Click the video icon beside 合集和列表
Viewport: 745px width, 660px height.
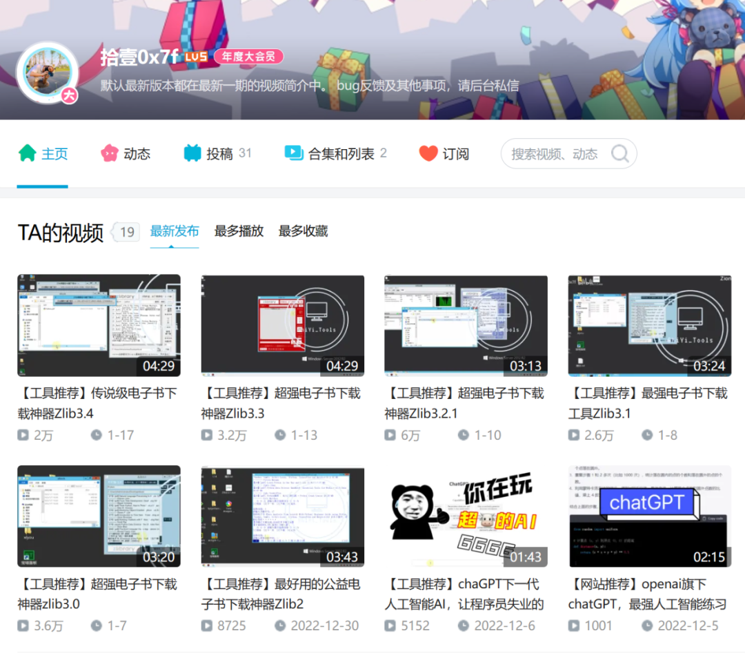(294, 153)
